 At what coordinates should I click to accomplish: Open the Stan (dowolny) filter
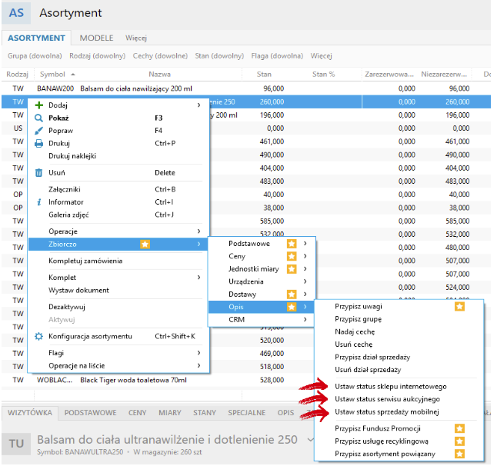coord(219,56)
